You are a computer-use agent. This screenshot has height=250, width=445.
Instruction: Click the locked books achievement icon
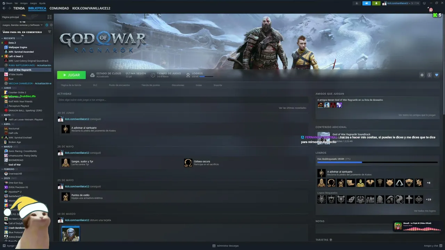pos(370,199)
